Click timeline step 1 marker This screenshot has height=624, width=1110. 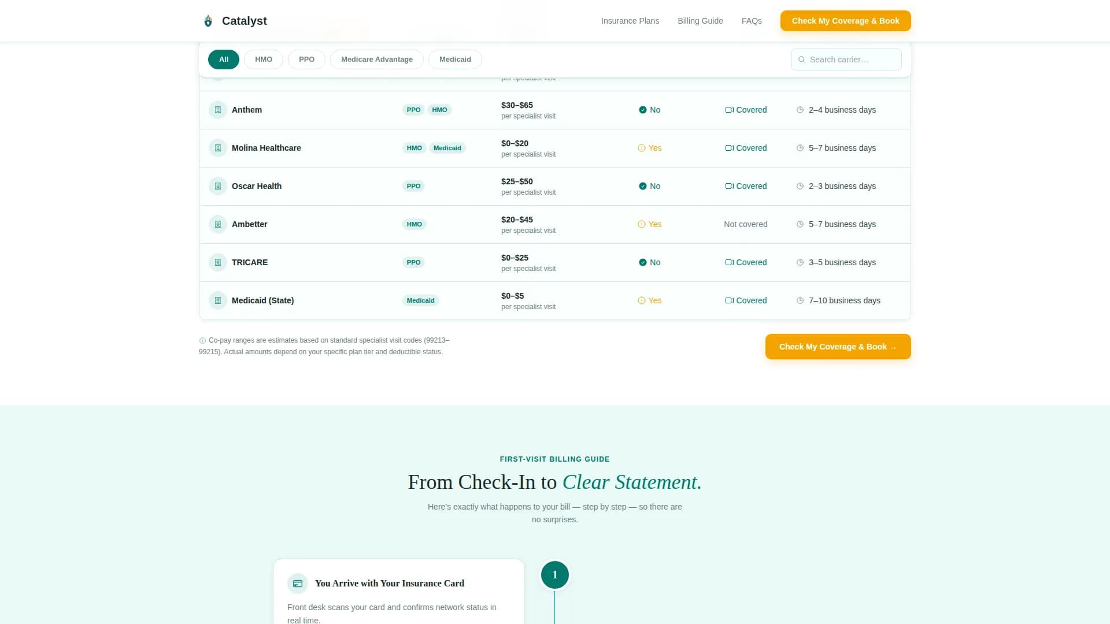554,575
